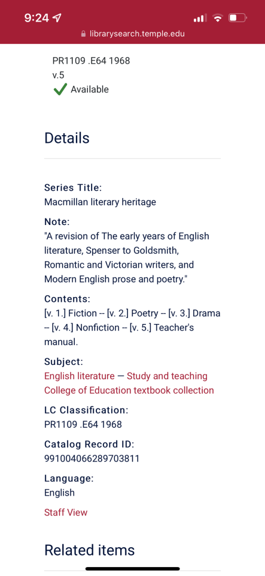Tap the location arrow icon by the clock

57,17
